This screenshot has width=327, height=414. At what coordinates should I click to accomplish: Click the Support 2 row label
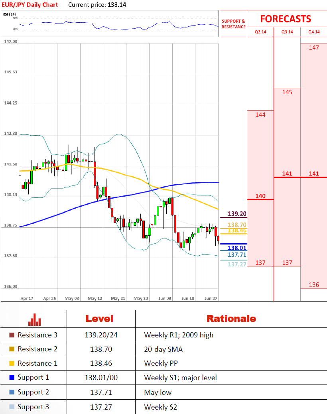pos(33,392)
